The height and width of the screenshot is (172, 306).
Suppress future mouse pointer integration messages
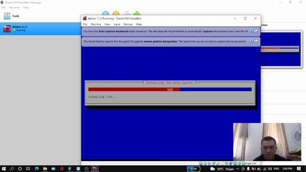coord(256,41)
